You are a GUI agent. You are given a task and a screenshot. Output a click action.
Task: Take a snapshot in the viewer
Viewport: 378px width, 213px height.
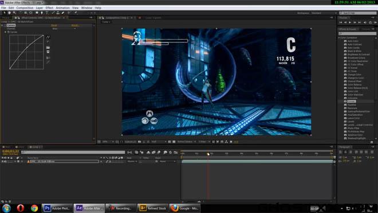(140, 142)
